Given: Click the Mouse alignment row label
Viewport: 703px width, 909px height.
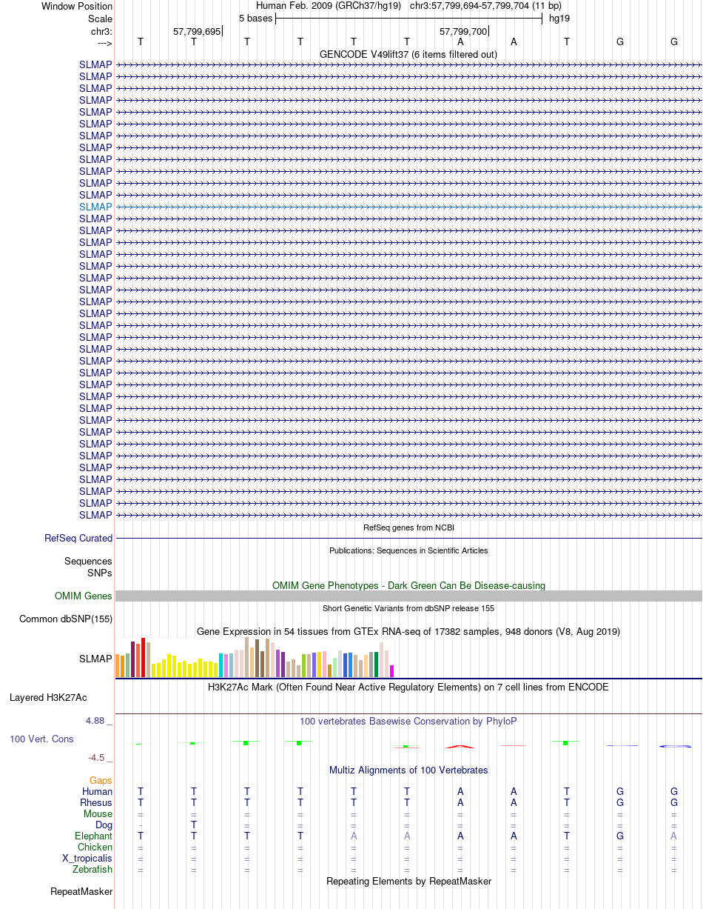Looking at the screenshot, I should click(x=98, y=813).
